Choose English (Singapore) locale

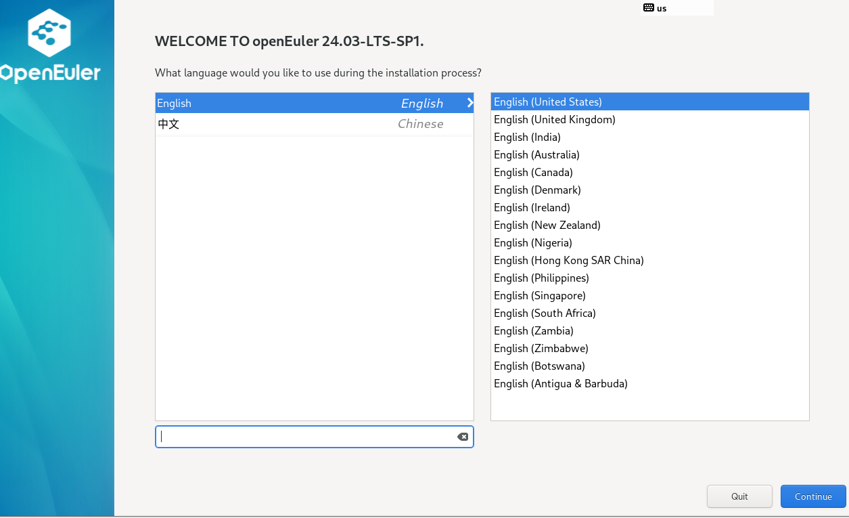(x=649, y=295)
